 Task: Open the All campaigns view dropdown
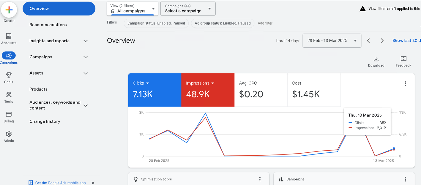tap(133, 9)
